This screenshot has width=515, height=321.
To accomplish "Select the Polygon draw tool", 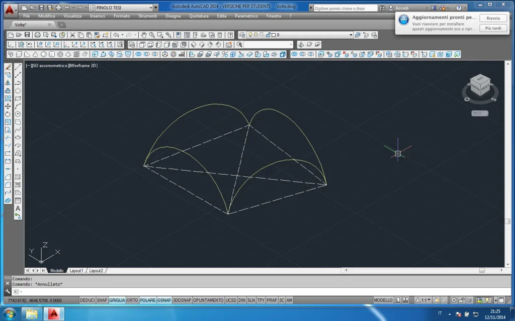I will click(18, 90).
